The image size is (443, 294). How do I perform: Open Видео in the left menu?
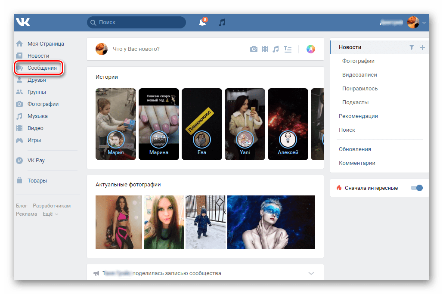click(35, 128)
